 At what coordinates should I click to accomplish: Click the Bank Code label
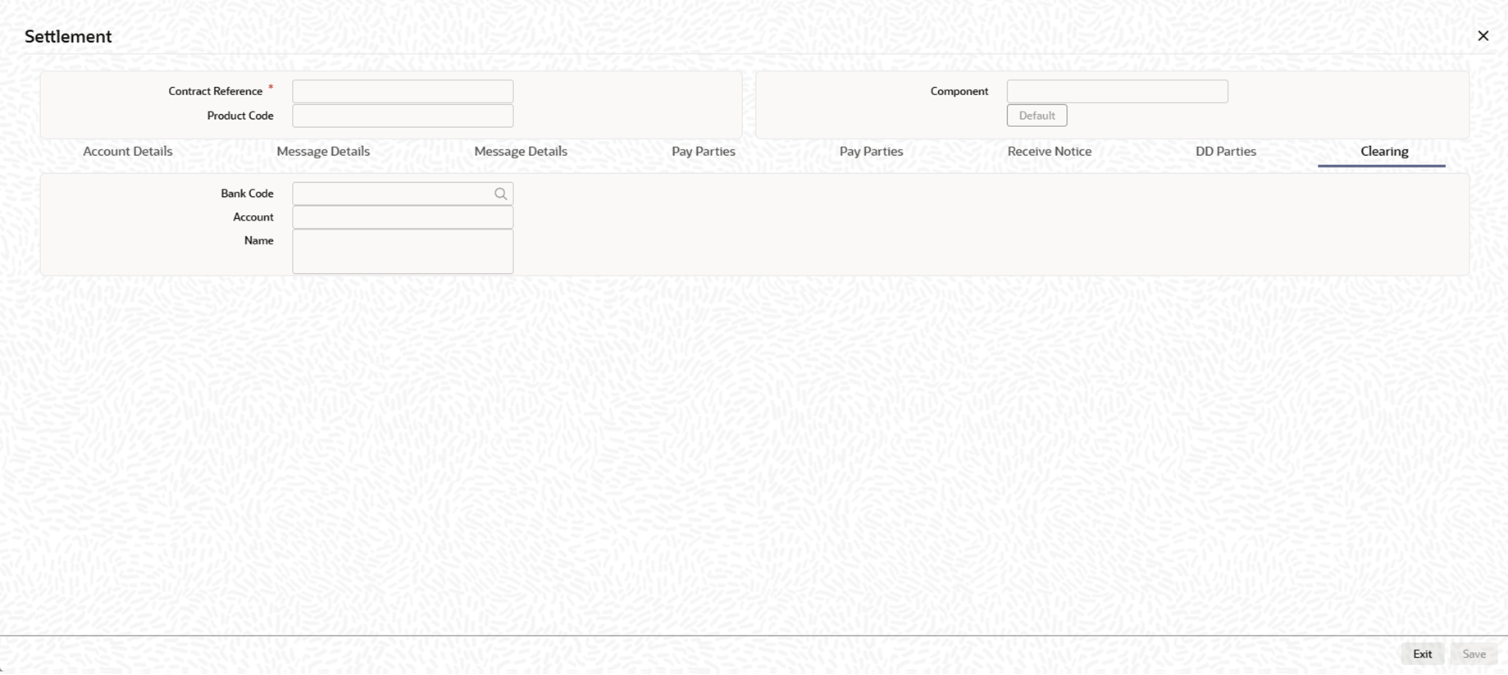(x=247, y=194)
